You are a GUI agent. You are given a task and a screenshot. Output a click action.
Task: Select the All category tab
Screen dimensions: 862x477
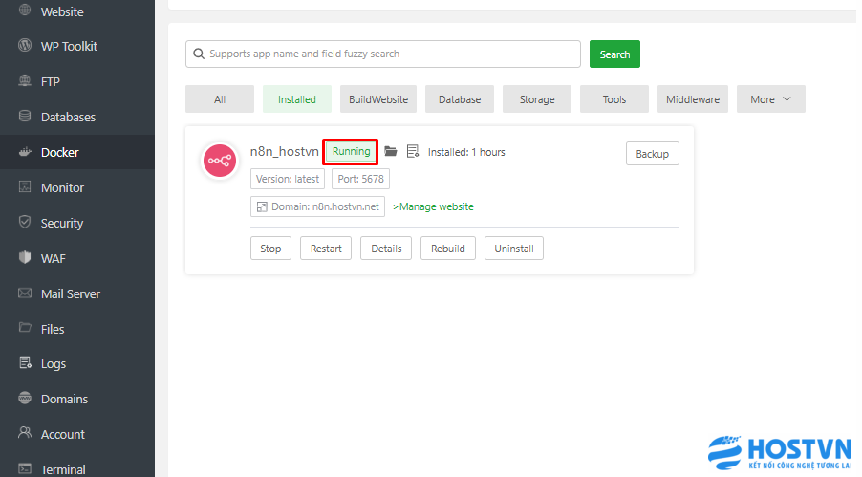tap(220, 99)
